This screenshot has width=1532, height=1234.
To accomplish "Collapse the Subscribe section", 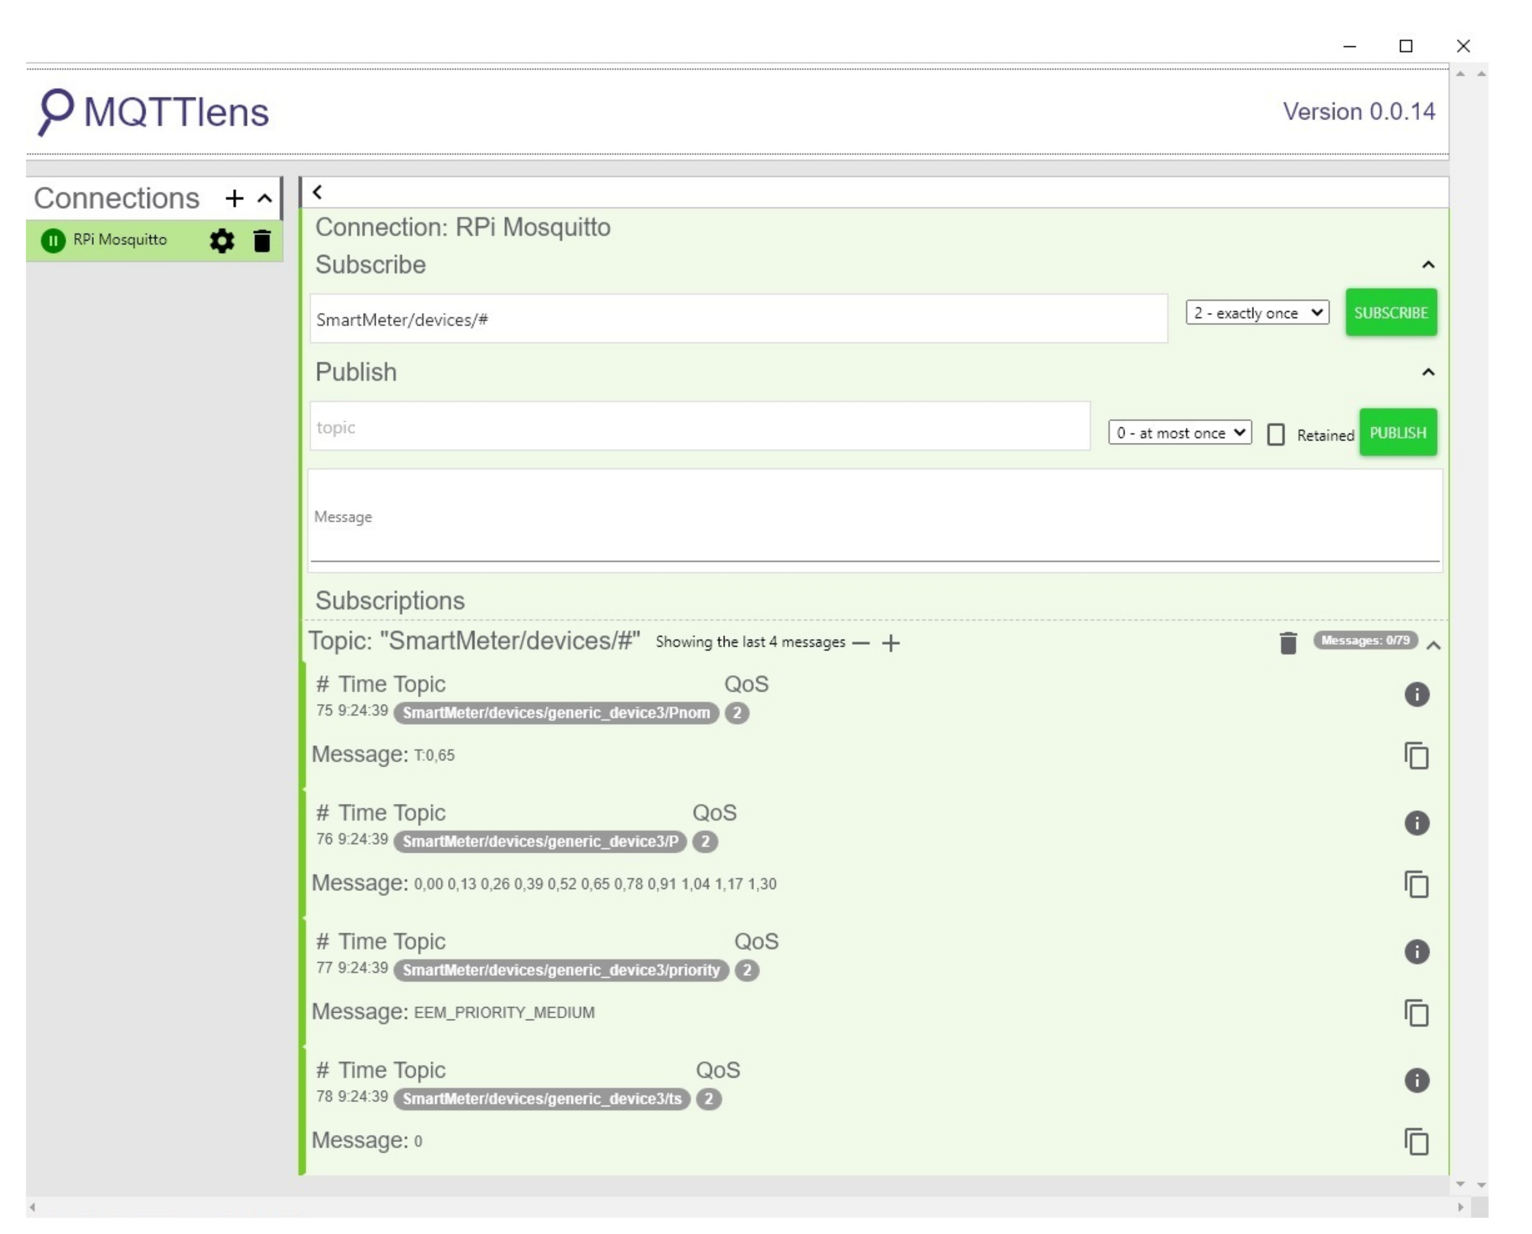I will click(x=1428, y=265).
